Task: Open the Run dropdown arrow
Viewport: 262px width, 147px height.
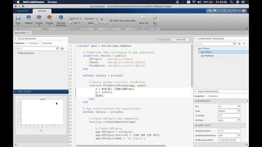Action: (x=155, y=25)
